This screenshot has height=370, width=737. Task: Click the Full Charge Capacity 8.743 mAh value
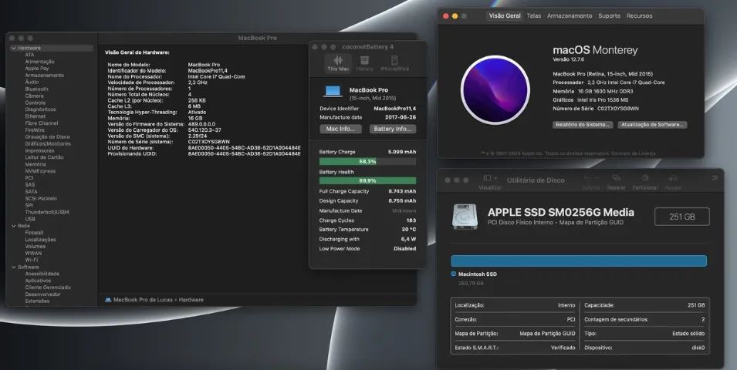tap(402, 192)
